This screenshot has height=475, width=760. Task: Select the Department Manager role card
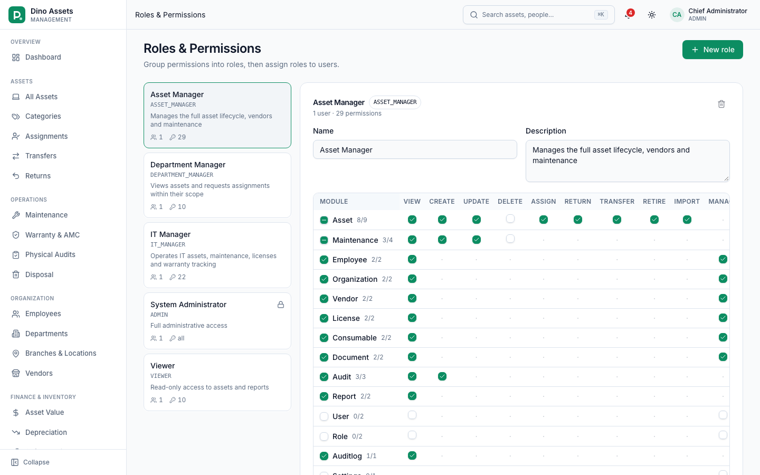pos(217,185)
